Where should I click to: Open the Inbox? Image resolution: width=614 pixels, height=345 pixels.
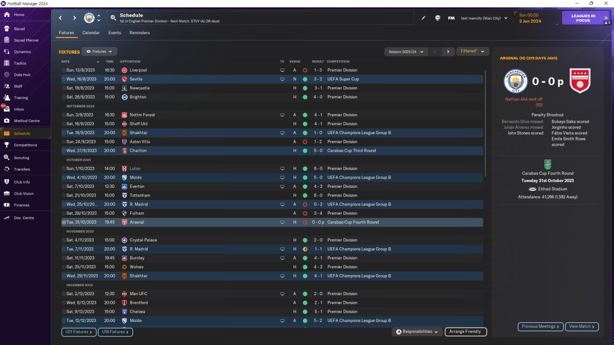pyautogui.click(x=25, y=109)
